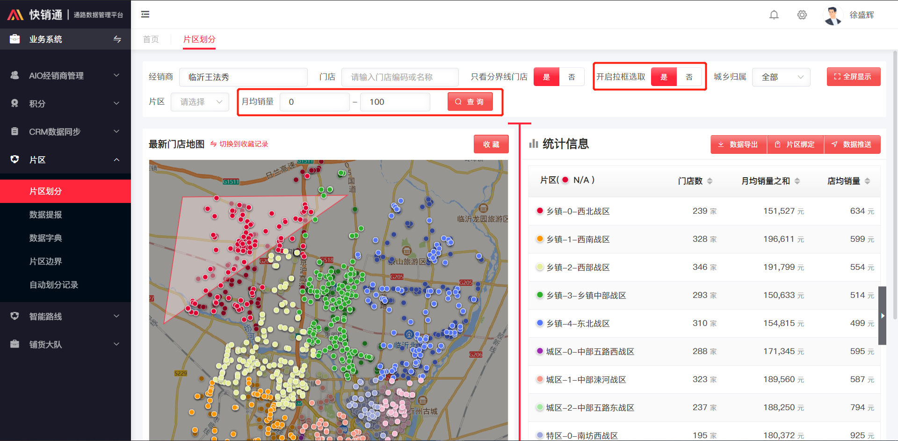
Task: Sort by 店均销量 column arrows
Action: pos(867,181)
